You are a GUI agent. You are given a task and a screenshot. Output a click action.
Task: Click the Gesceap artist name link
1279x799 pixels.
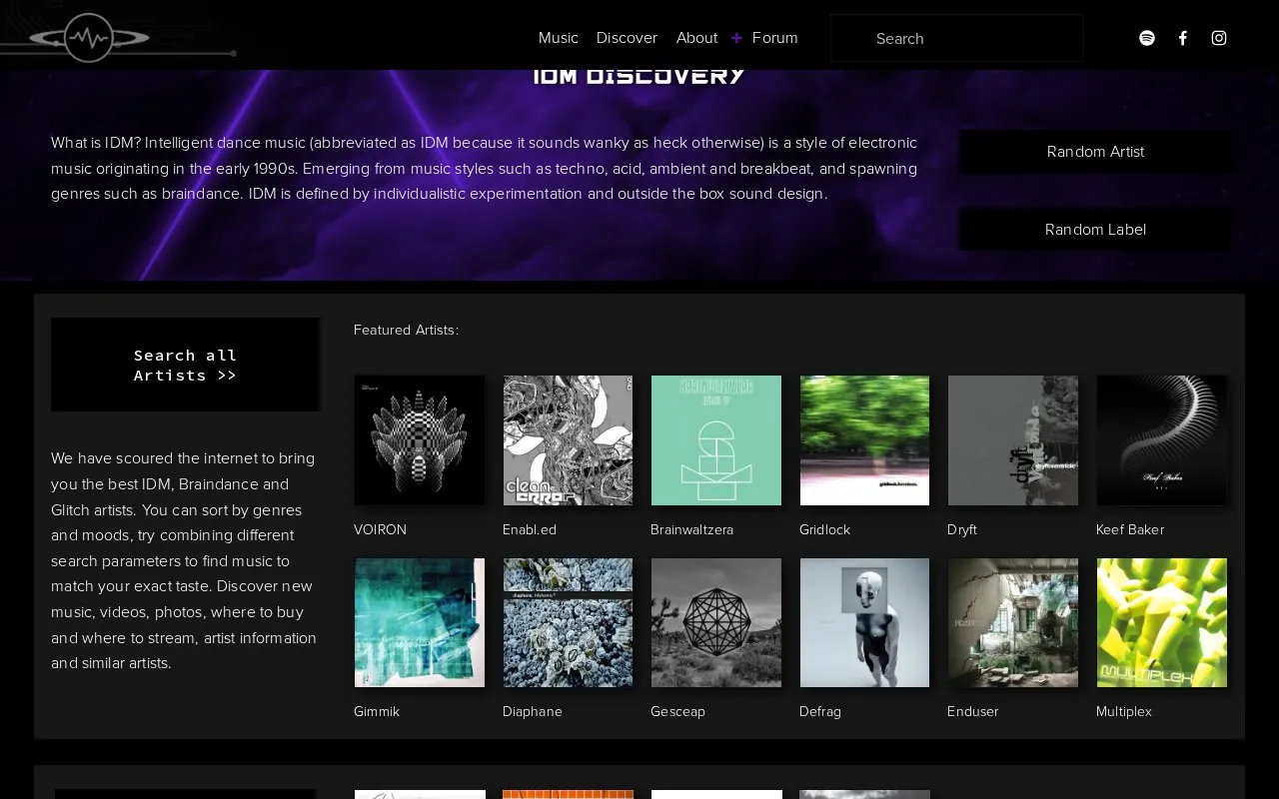(x=677, y=711)
